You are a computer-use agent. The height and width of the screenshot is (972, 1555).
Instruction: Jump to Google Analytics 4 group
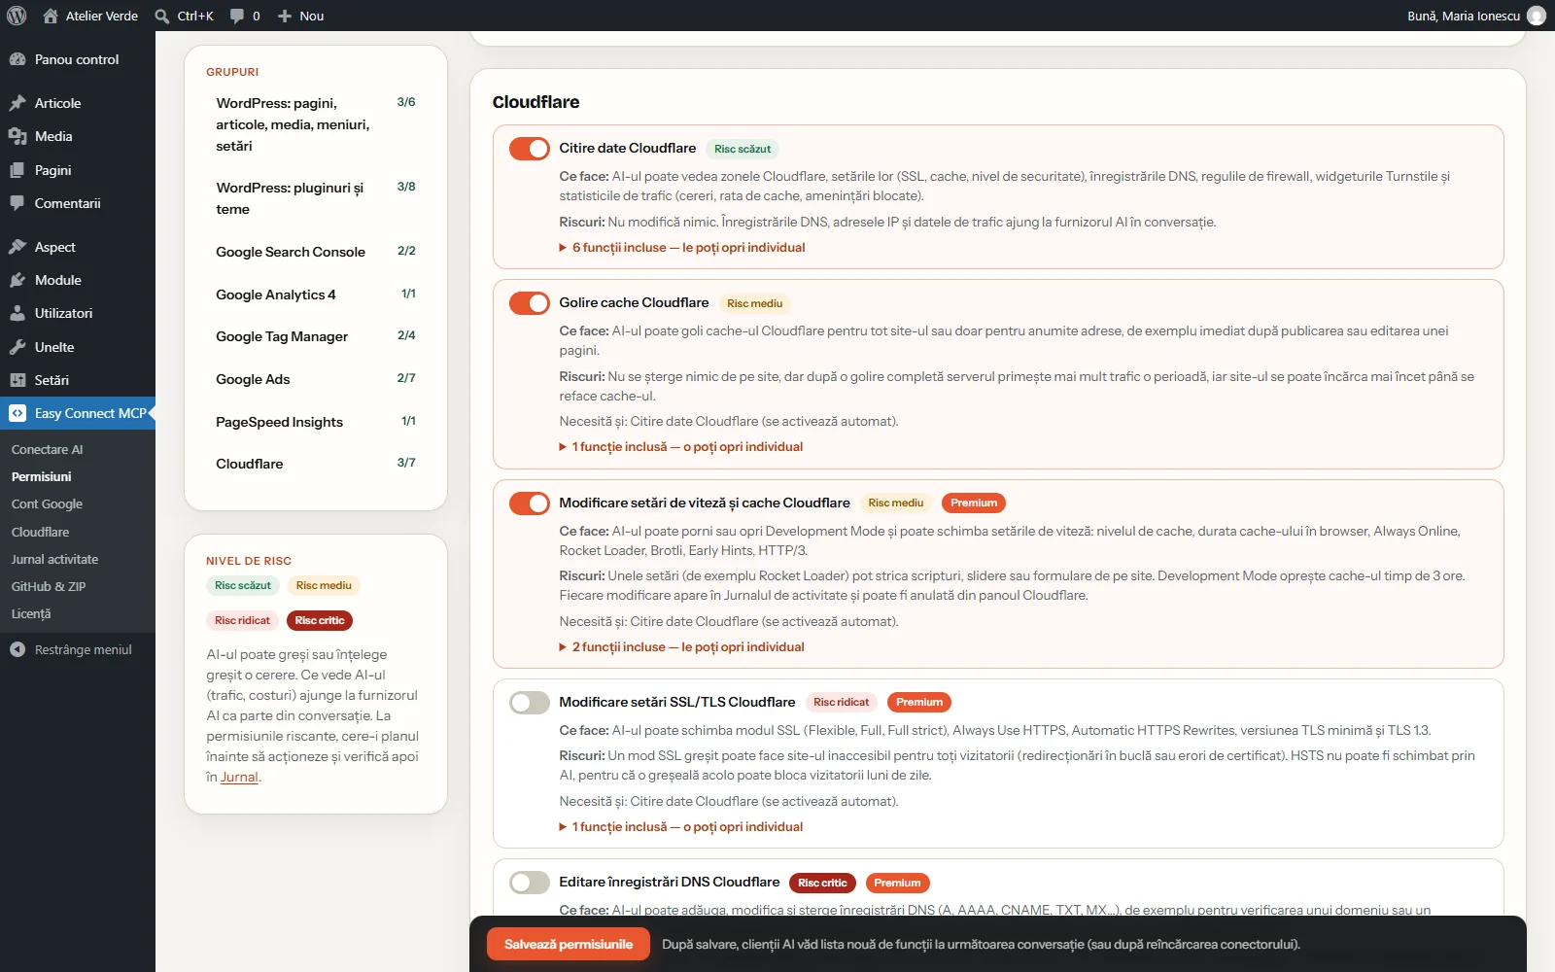(316, 295)
